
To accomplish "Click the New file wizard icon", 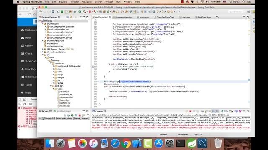I will pos(40,12).
